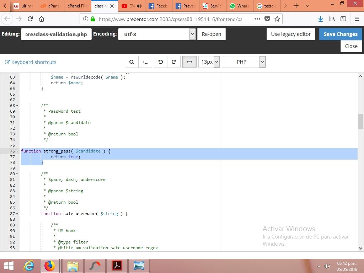Viewport: 364px width, 273px height.
Task: Reload the current page
Action: pyautogui.click(x=30, y=19)
